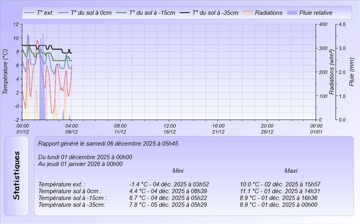This screenshot has width=360, height=224.
Task: Click the mini value '6.7 °C - 04 déc. 2025 à 05h22'
Action: click(168, 198)
